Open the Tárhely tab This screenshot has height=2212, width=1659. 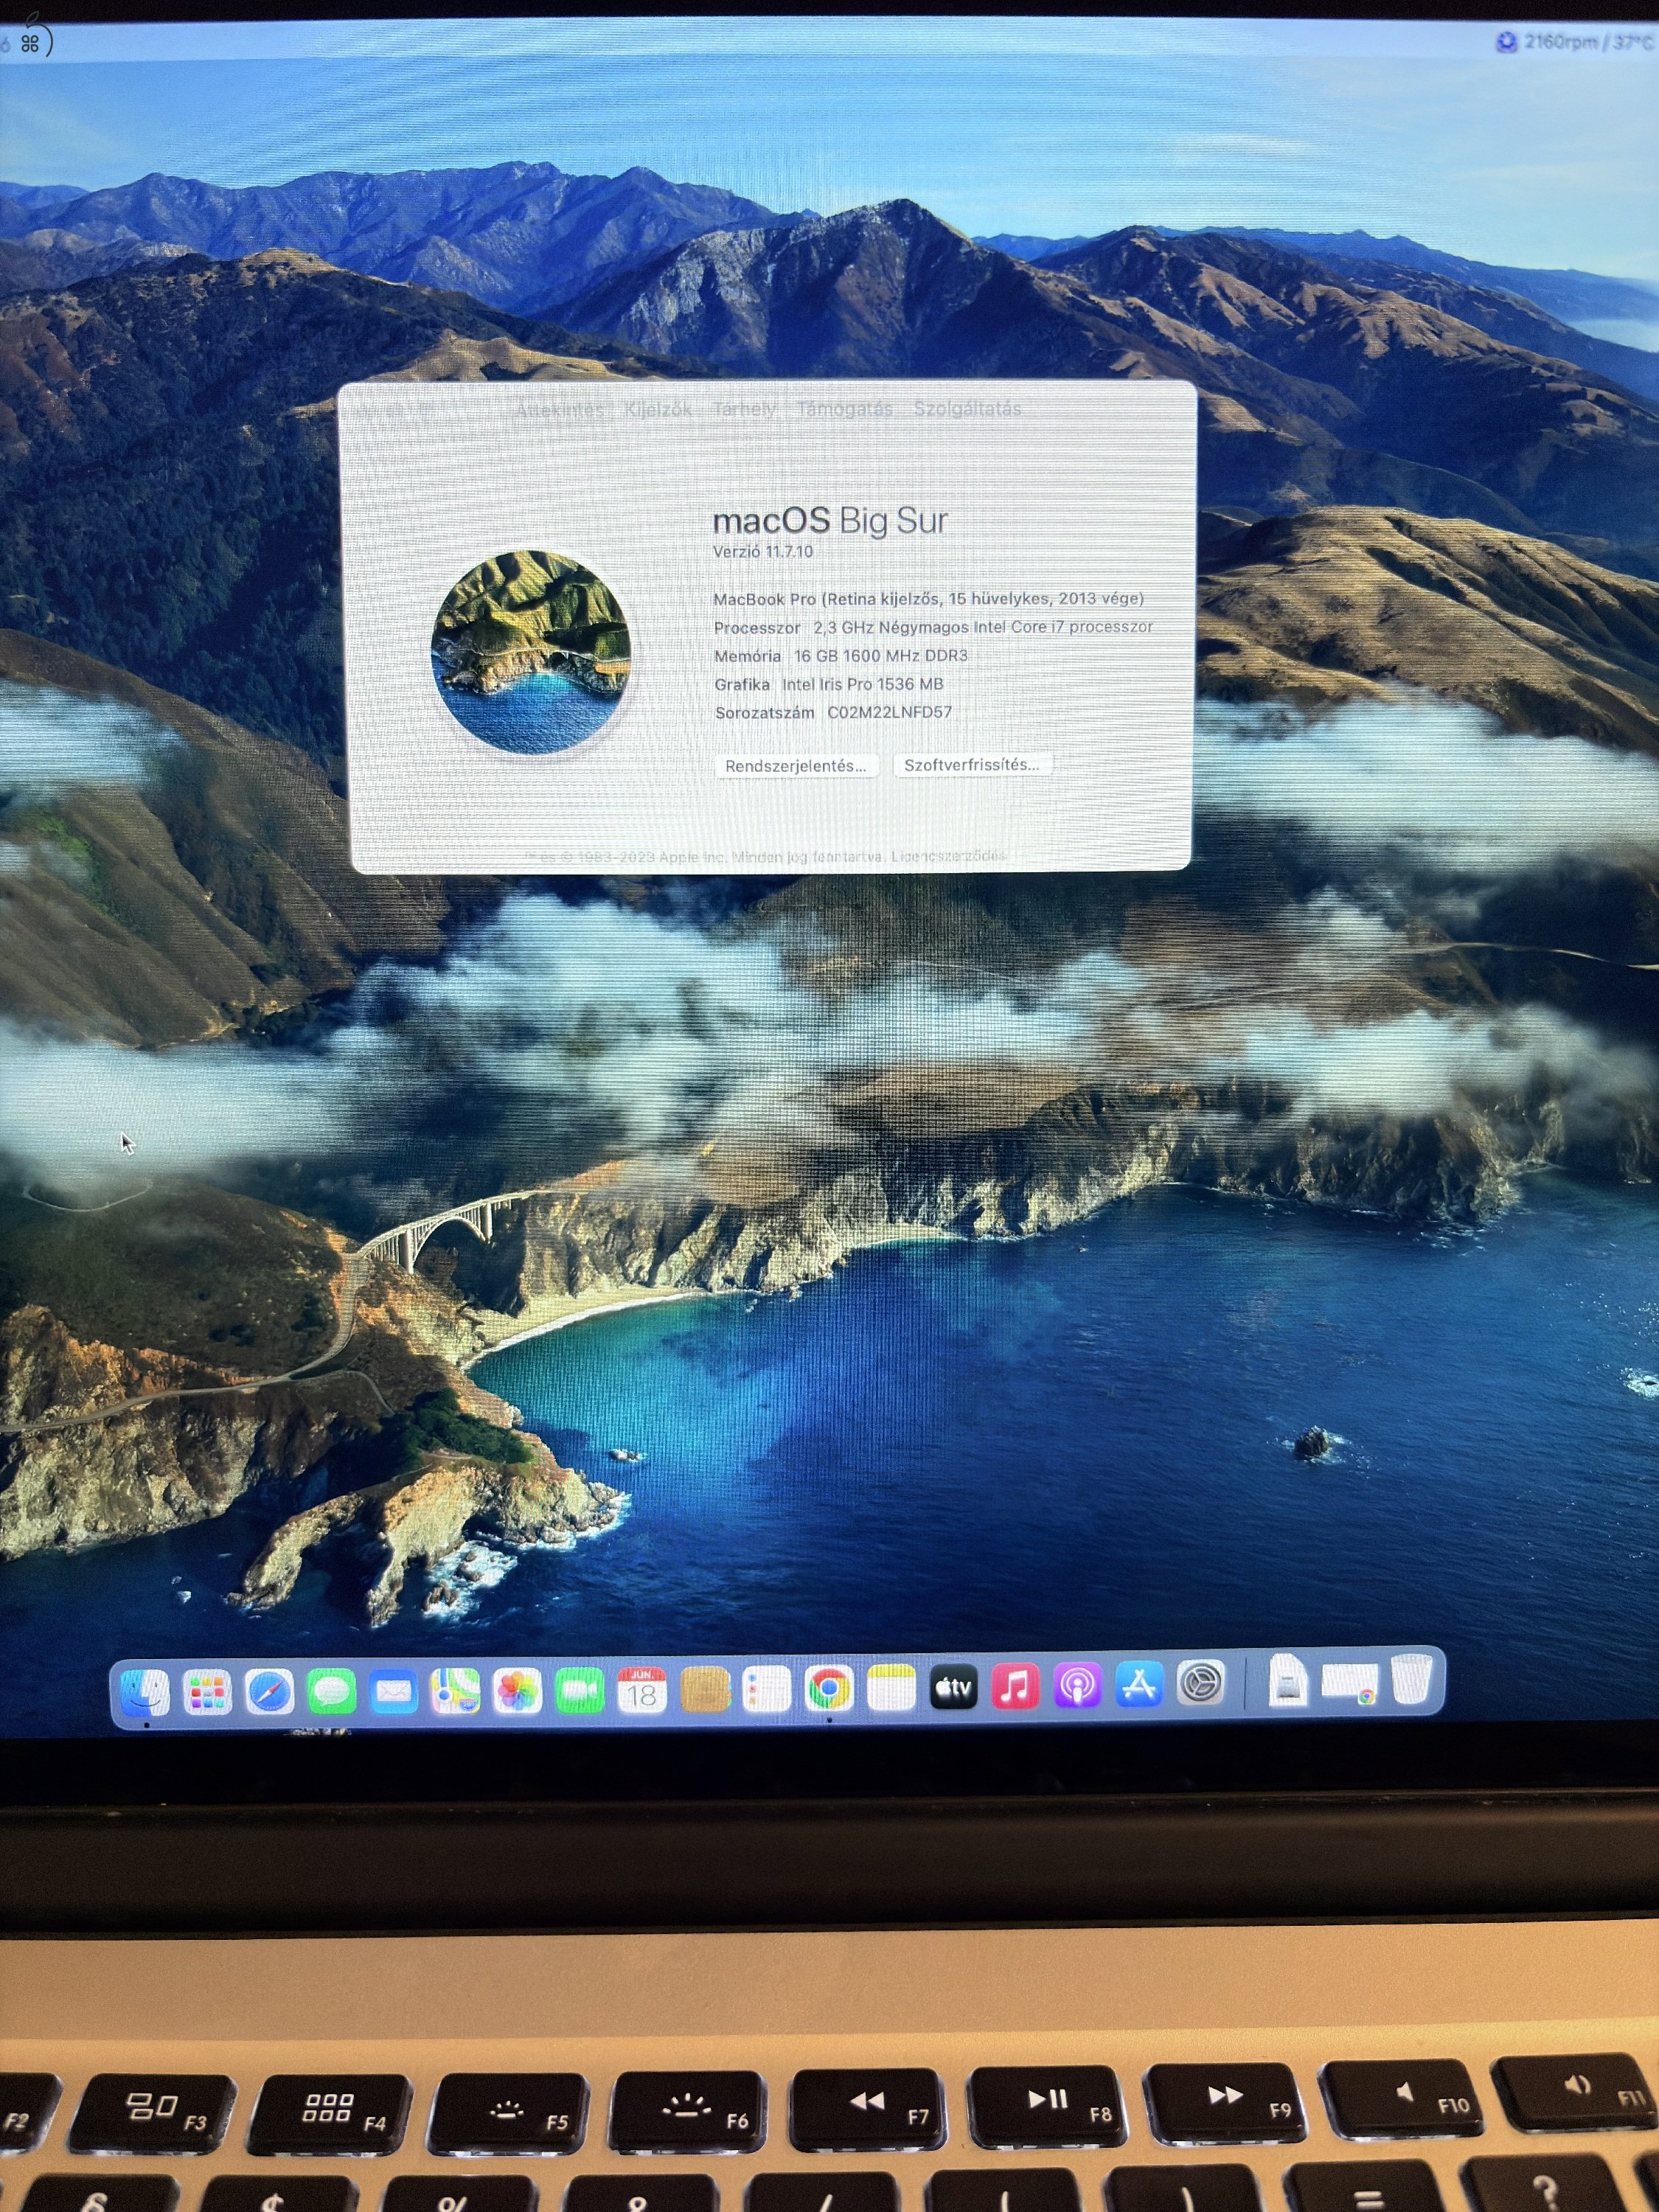(745, 409)
